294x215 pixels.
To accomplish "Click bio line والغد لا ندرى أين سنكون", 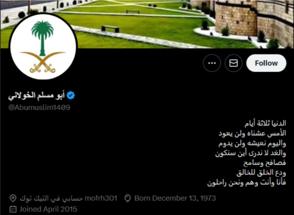I will pos(251,153).
